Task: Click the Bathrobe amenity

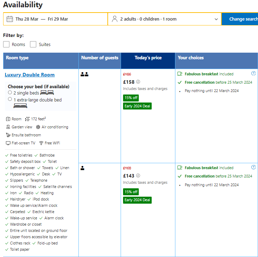Action: coord(47,155)
